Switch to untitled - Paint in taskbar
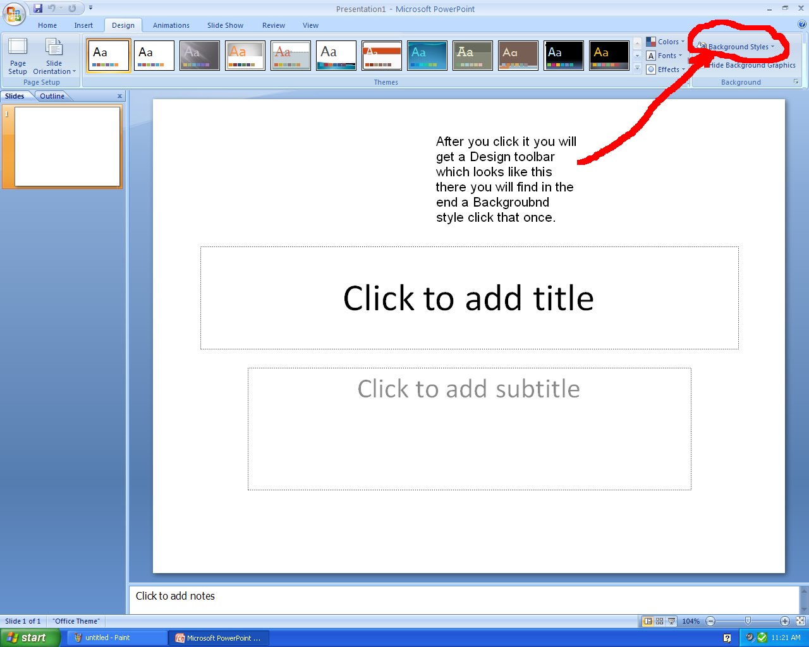 point(116,638)
